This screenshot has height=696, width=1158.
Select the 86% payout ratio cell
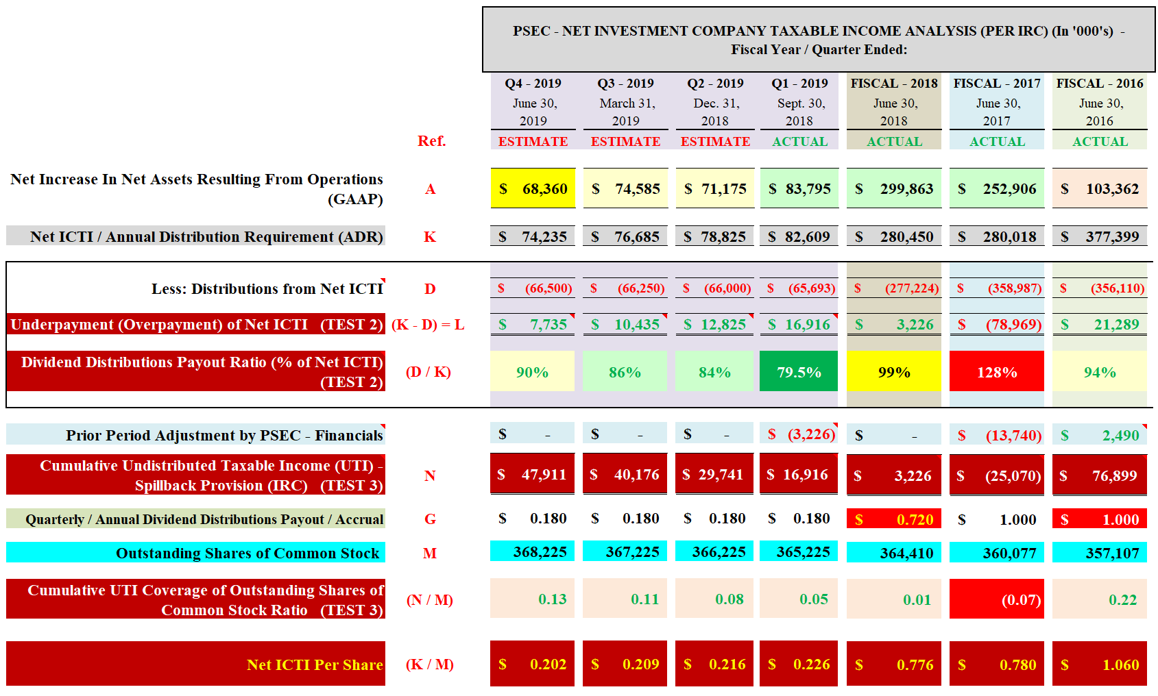click(625, 371)
